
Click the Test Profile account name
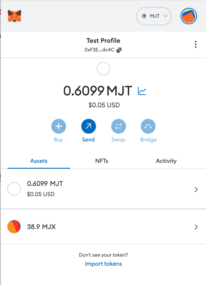(x=103, y=41)
